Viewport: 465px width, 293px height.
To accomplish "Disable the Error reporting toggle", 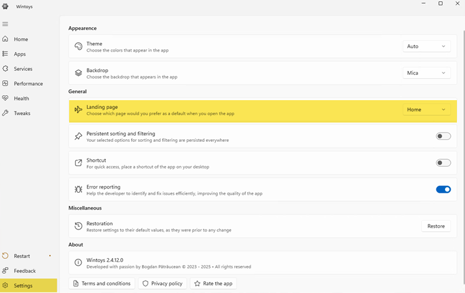I will click(443, 190).
